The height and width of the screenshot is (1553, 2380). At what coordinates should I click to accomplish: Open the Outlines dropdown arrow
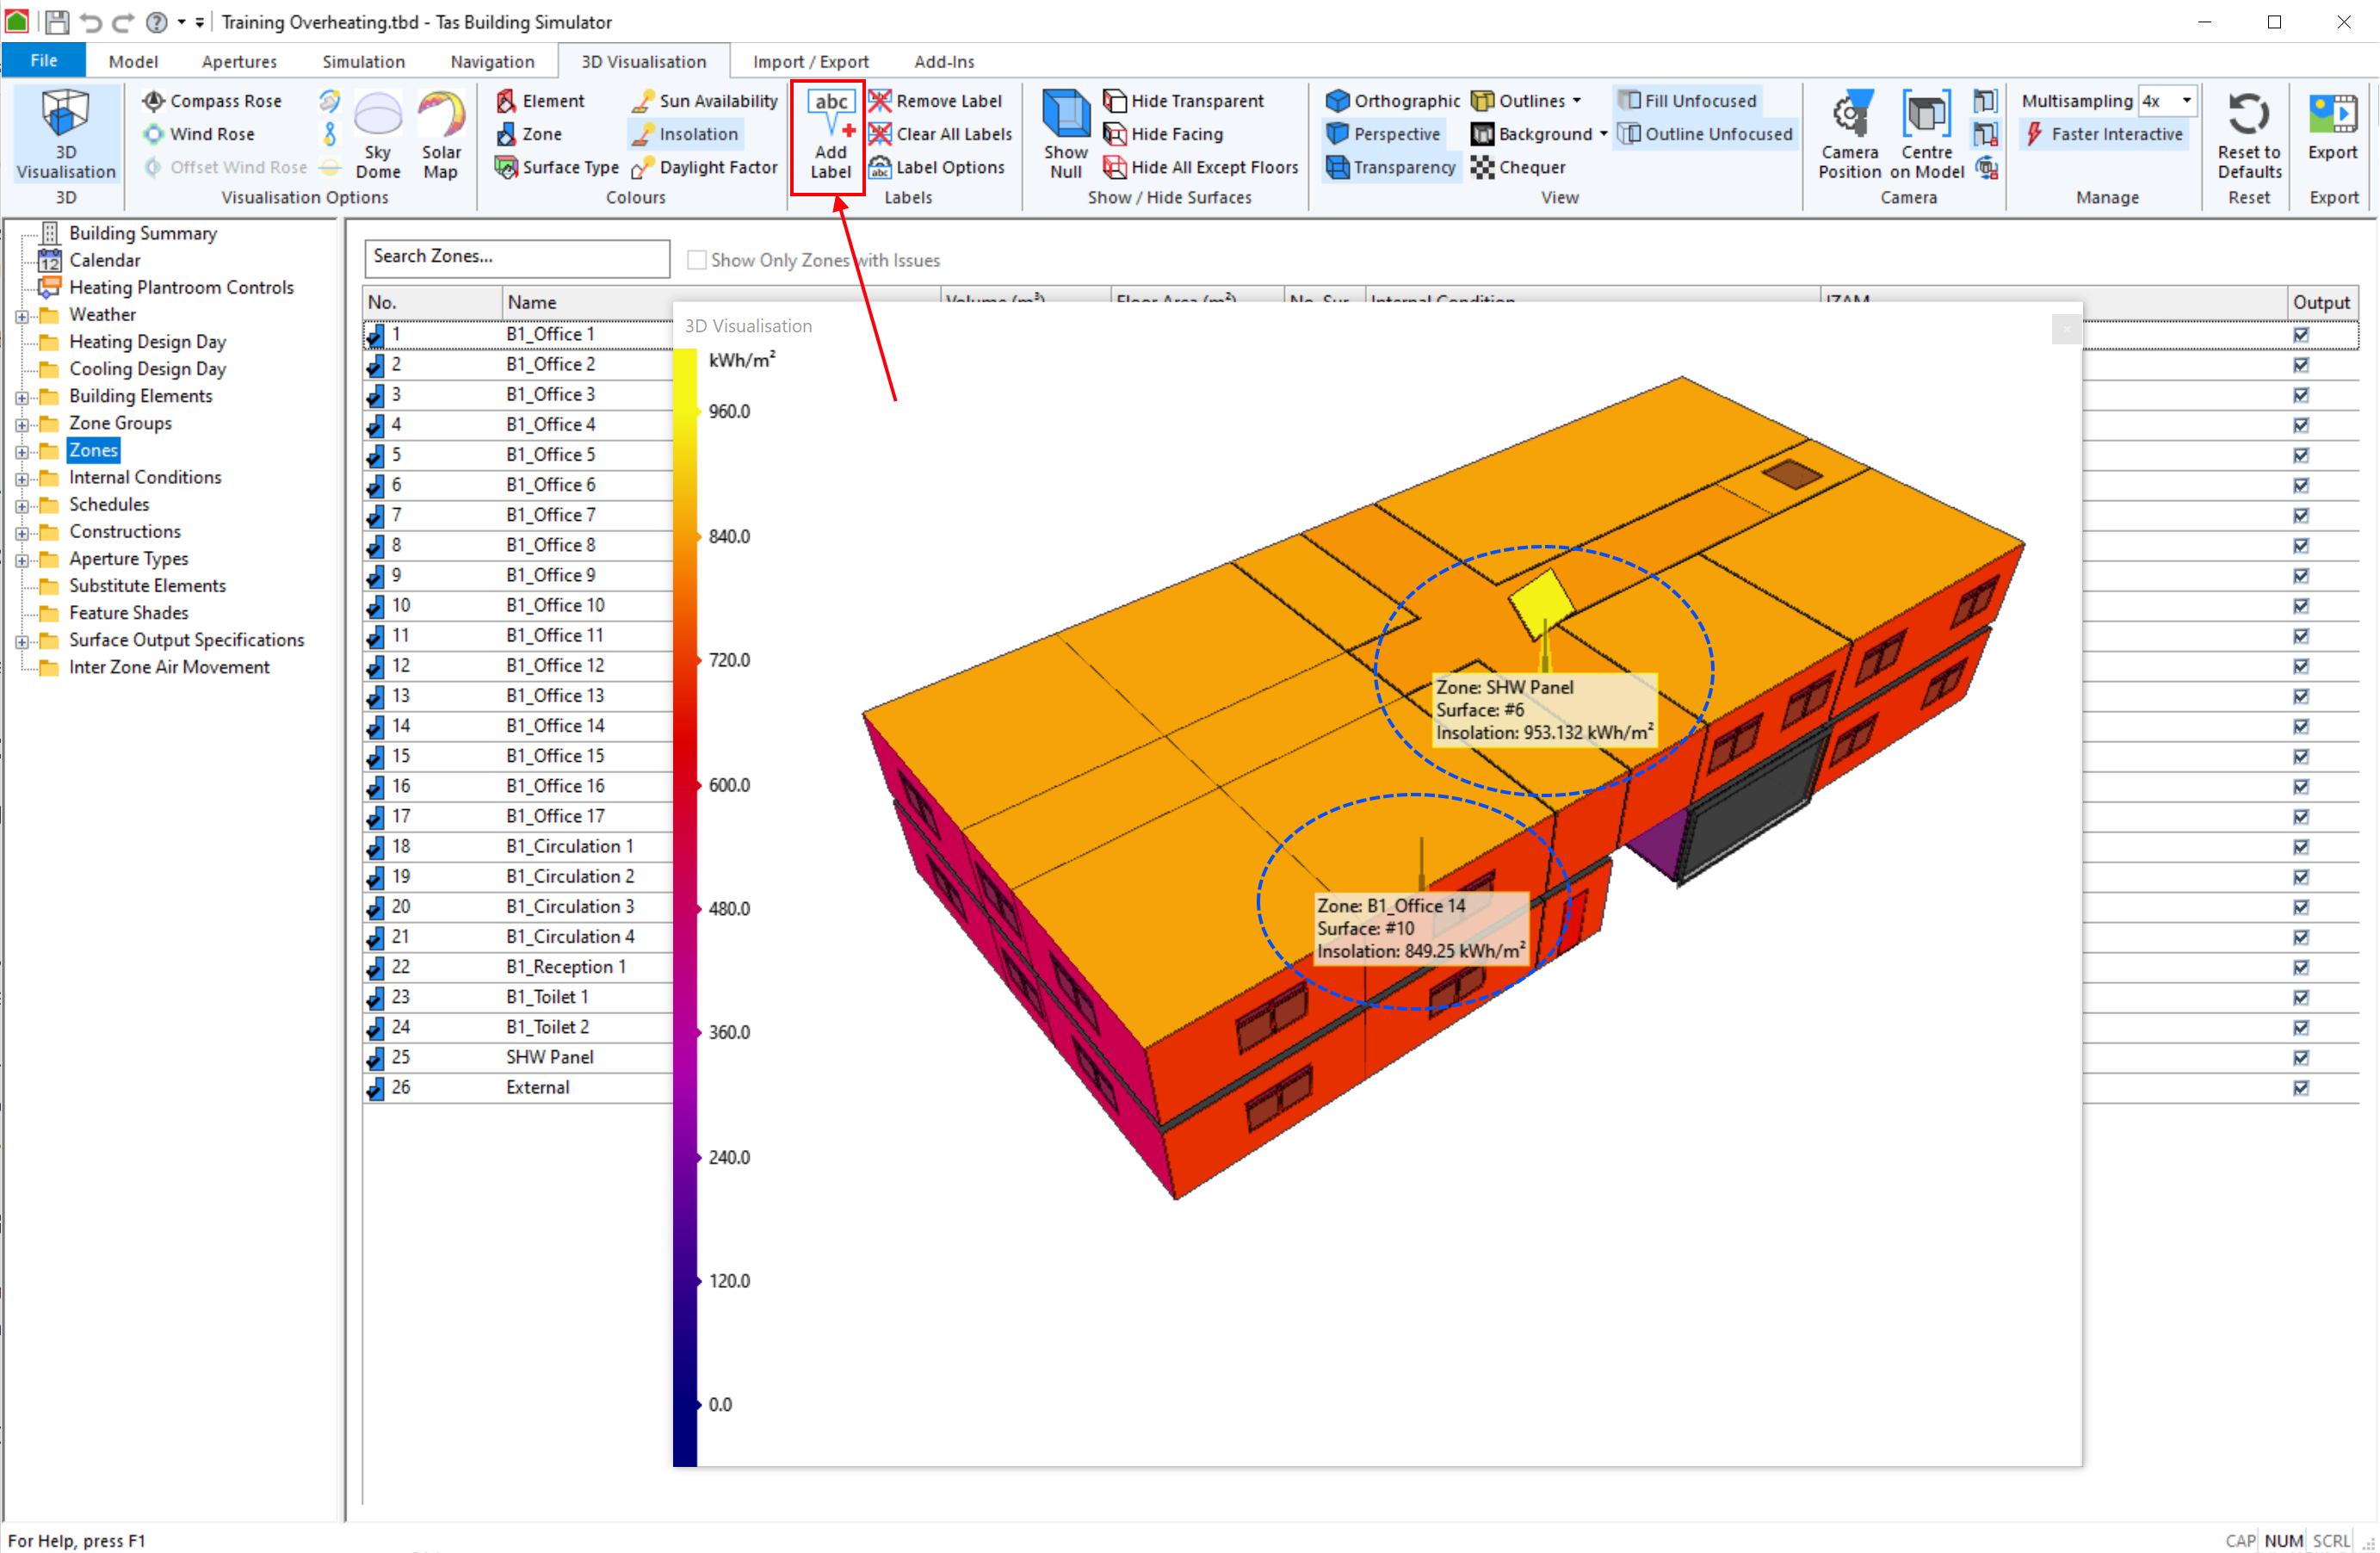1577,101
